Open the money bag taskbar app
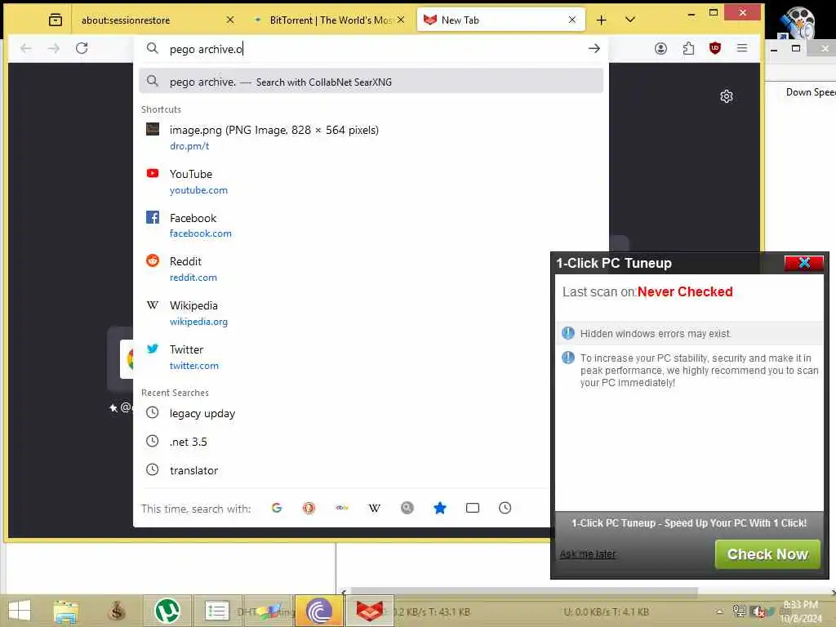 tap(116, 611)
